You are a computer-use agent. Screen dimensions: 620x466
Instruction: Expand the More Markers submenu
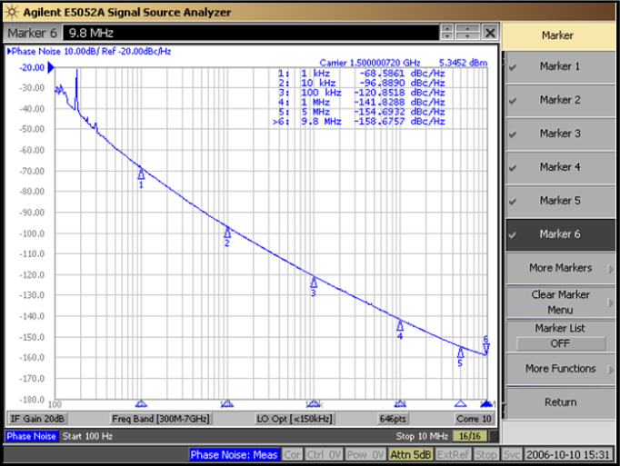point(560,268)
